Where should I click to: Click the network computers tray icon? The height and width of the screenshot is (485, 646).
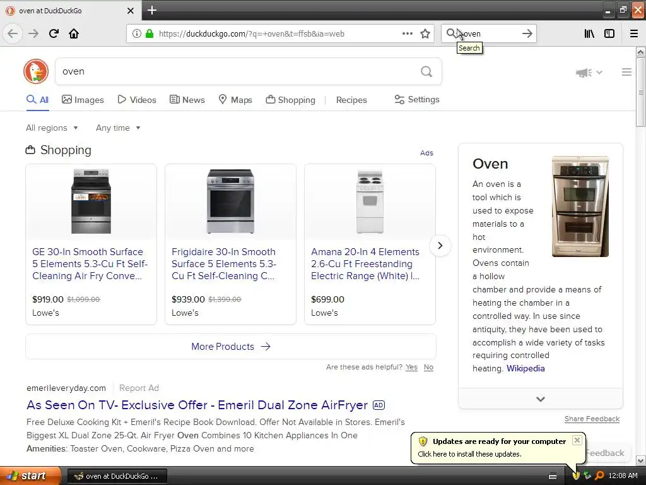pyautogui.click(x=588, y=476)
